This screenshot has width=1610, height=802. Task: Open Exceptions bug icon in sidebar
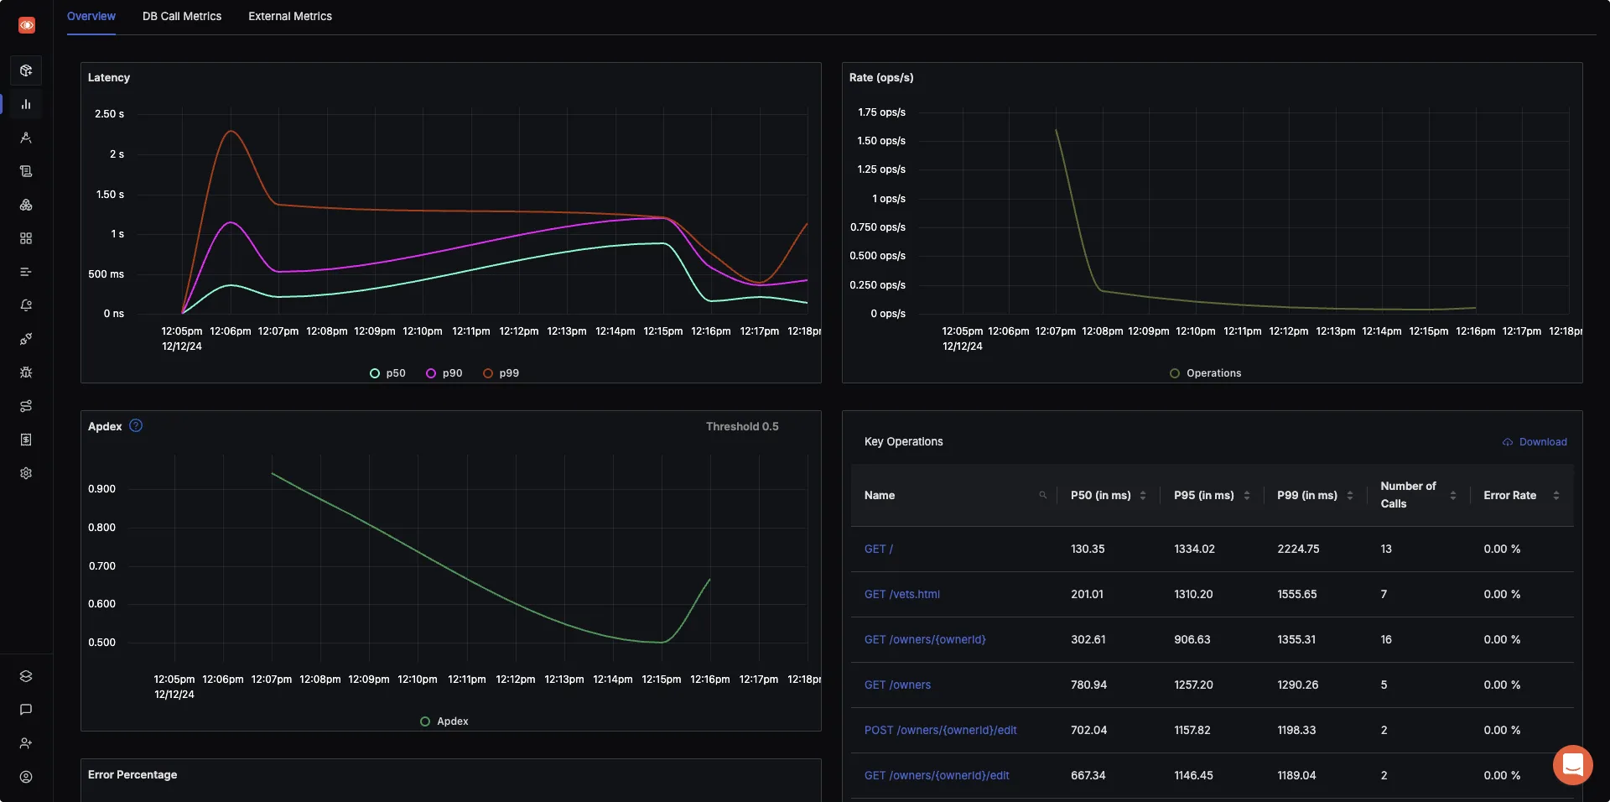(x=26, y=372)
